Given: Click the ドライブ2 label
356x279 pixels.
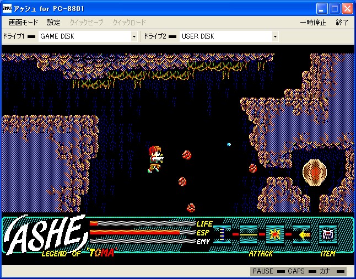Looking at the screenshot, I should pos(155,36).
